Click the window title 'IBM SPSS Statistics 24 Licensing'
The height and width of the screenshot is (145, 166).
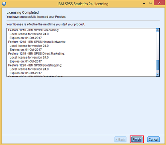click(83, 4)
